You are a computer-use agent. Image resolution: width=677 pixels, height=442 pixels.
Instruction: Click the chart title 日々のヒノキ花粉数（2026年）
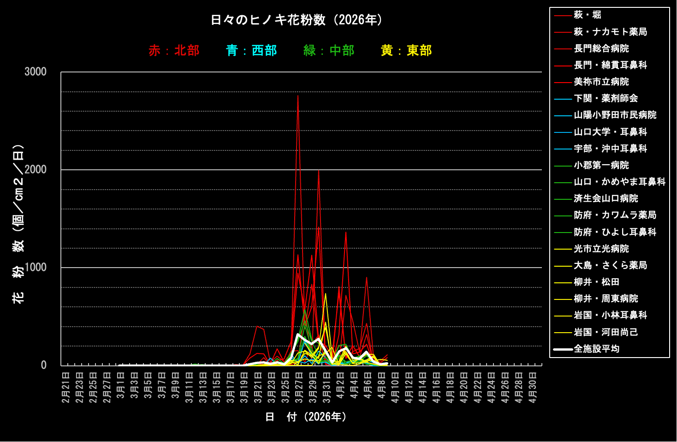[x=297, y=20]
